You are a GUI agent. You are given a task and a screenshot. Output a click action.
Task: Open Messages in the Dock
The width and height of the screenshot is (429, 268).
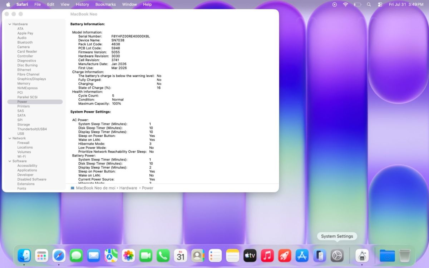pyautogui.click(x=77, y=255)
